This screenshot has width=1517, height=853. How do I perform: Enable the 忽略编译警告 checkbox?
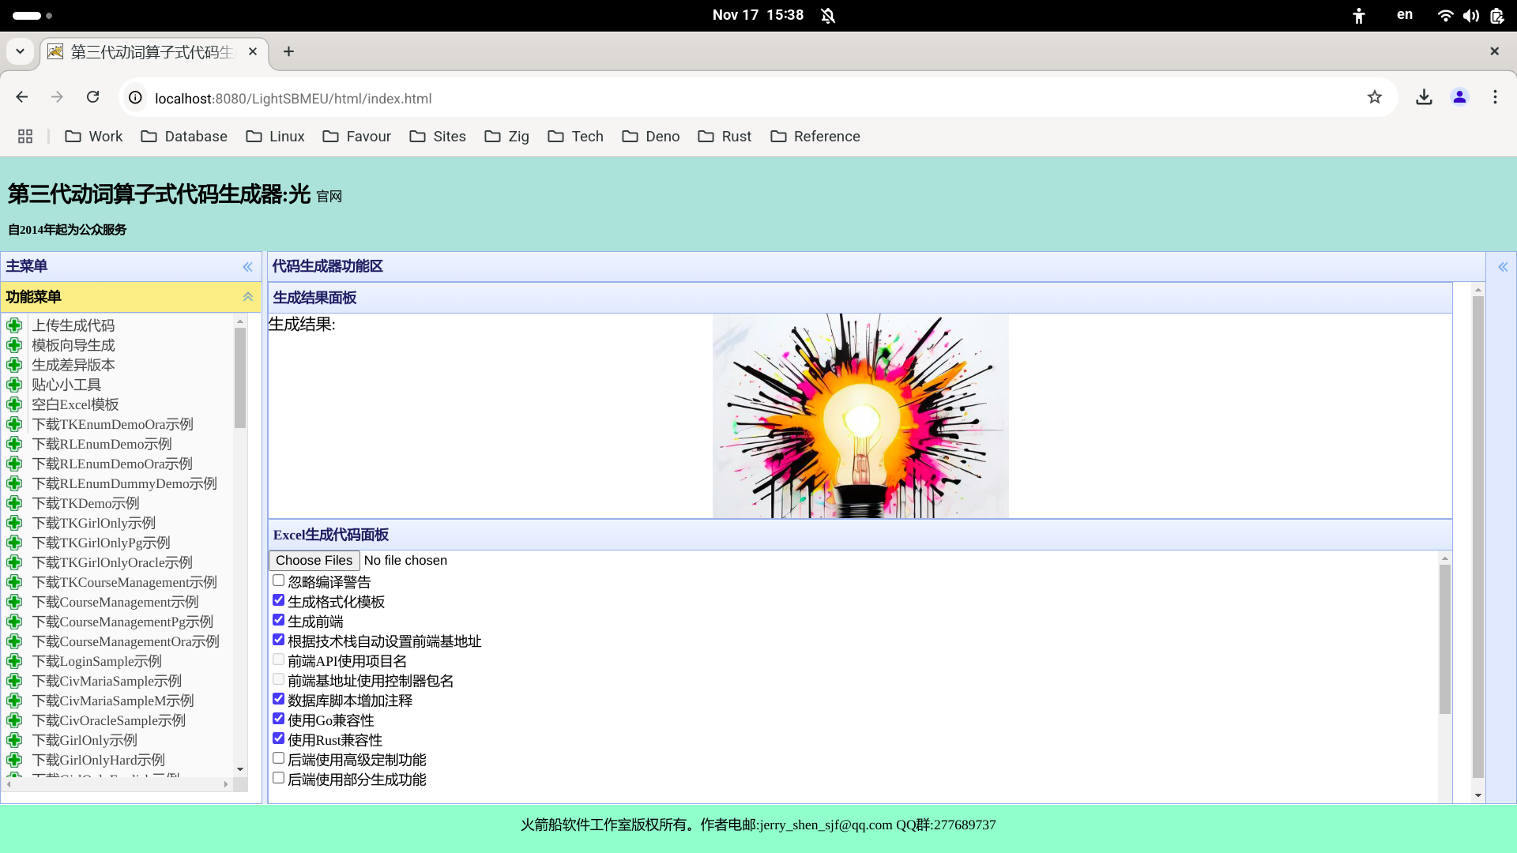point(278,581)
